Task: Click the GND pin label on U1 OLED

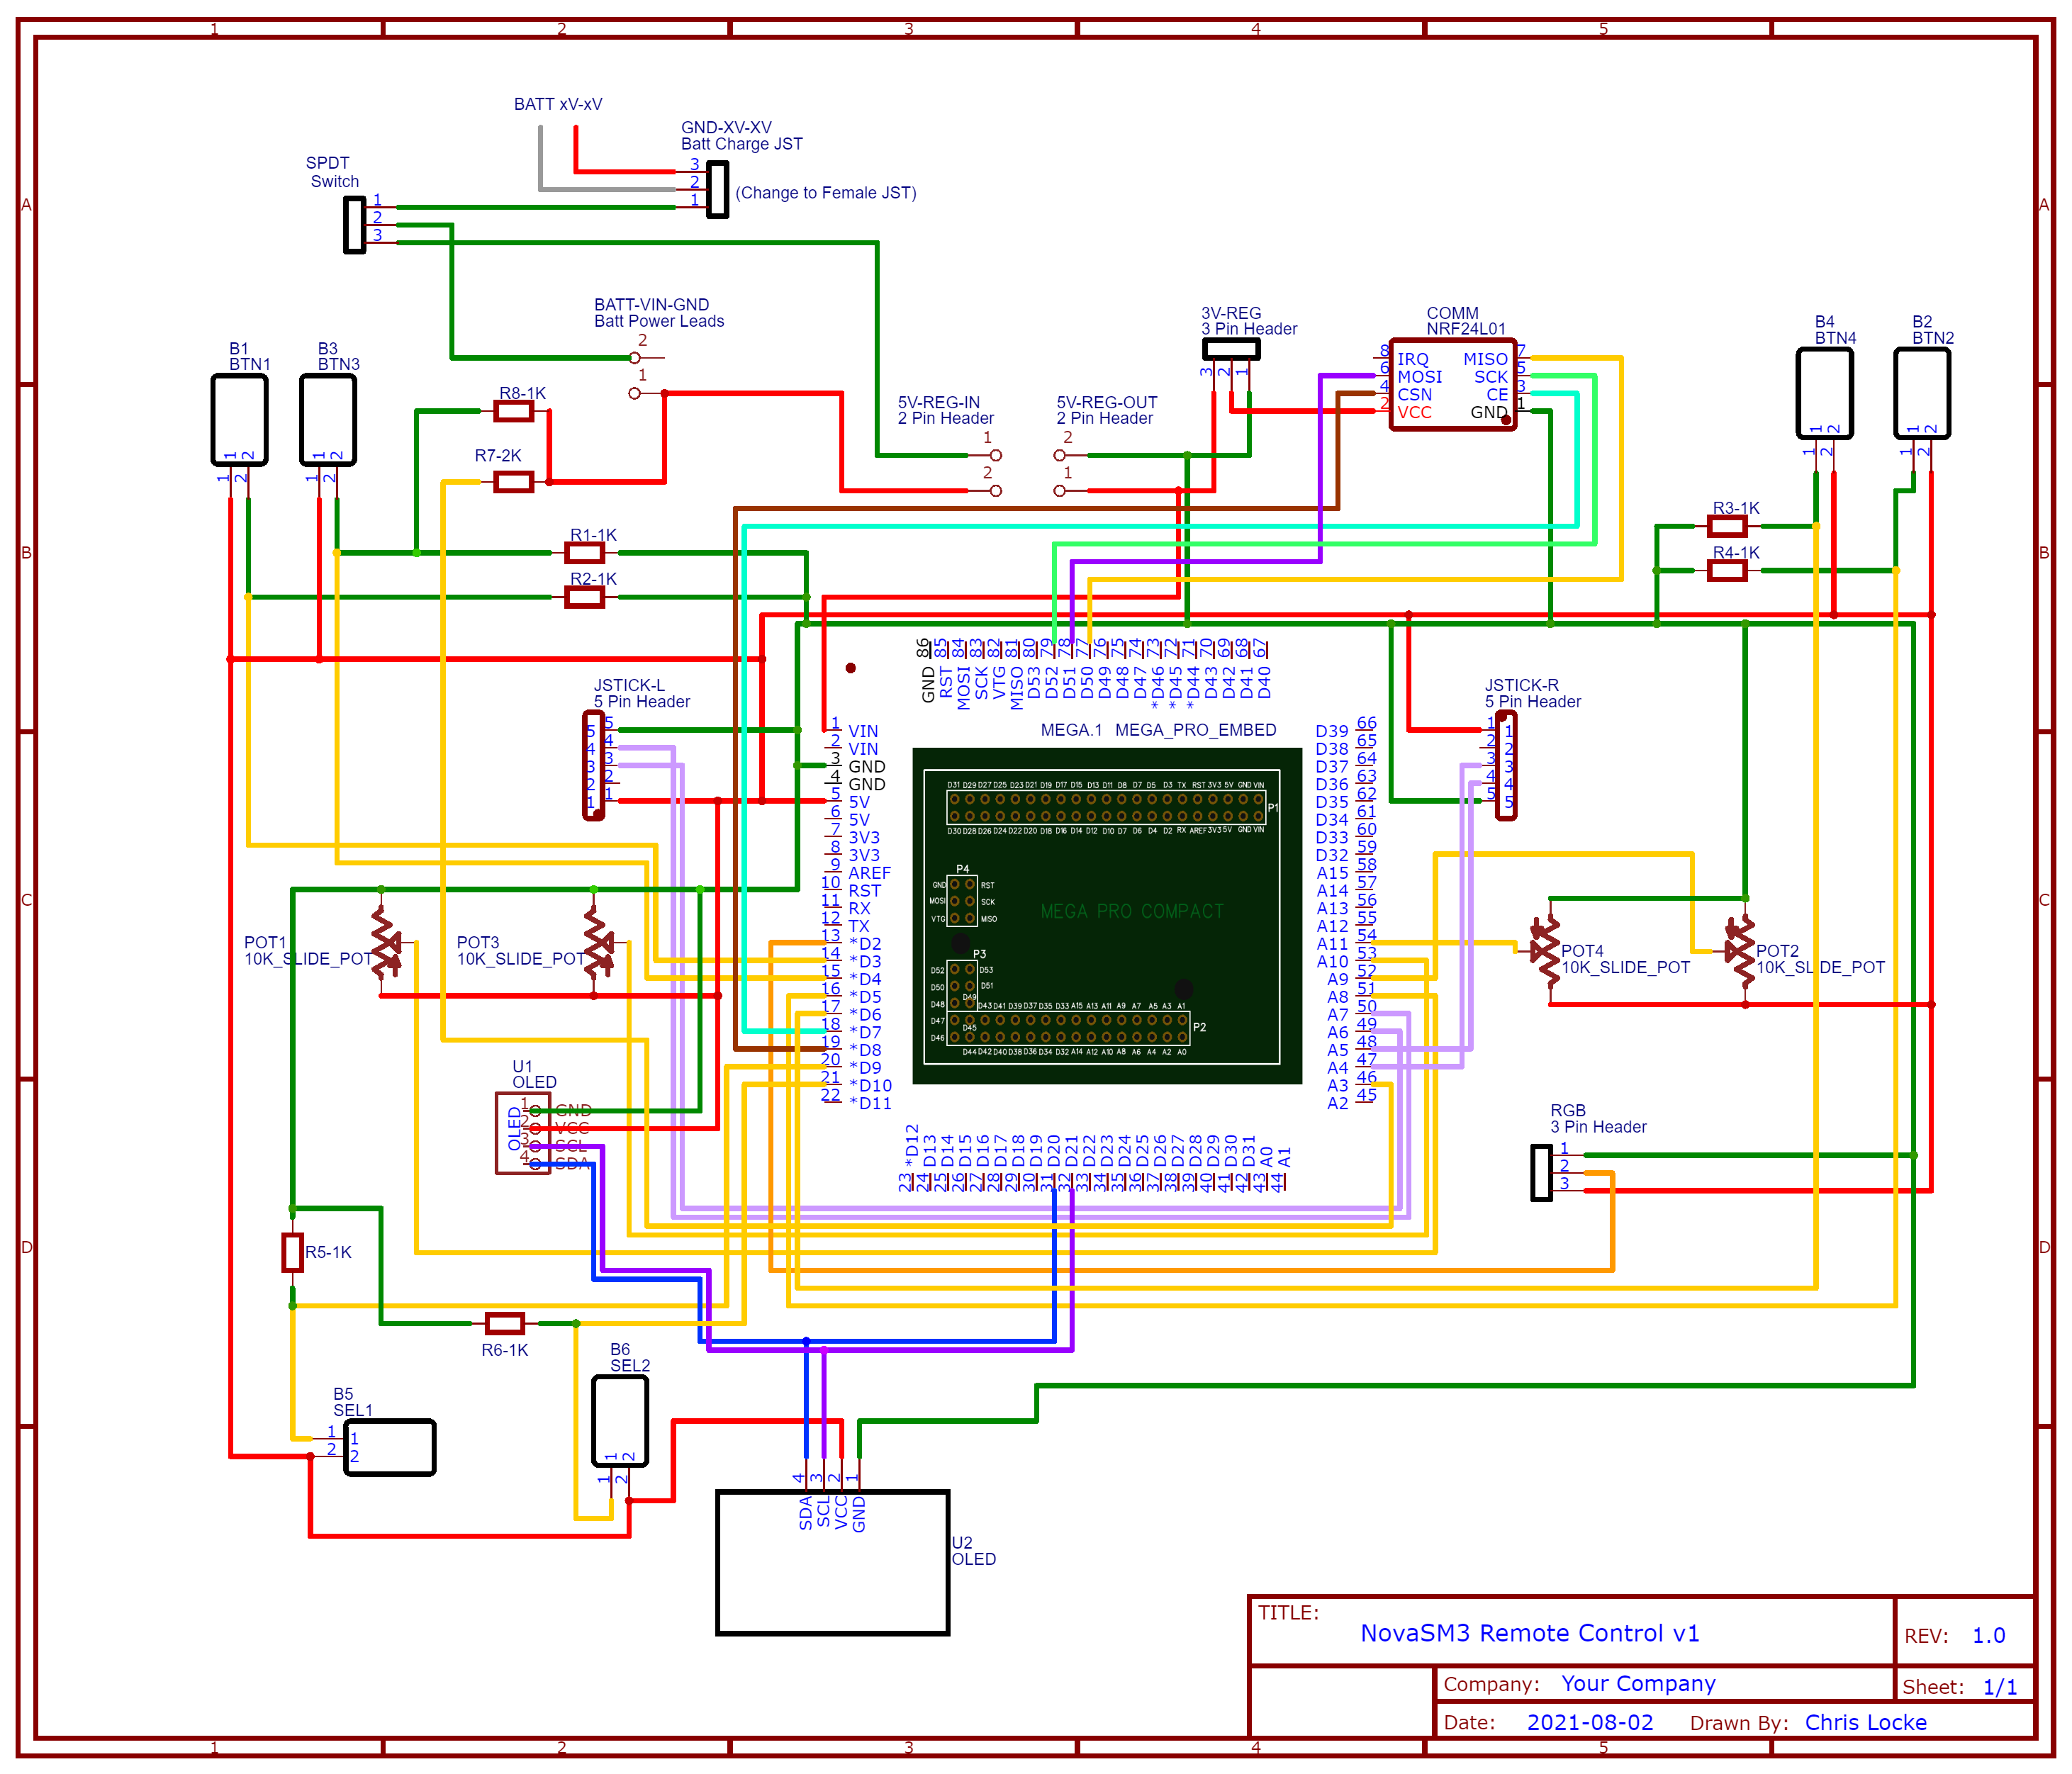Action: tap(574, 1111)
